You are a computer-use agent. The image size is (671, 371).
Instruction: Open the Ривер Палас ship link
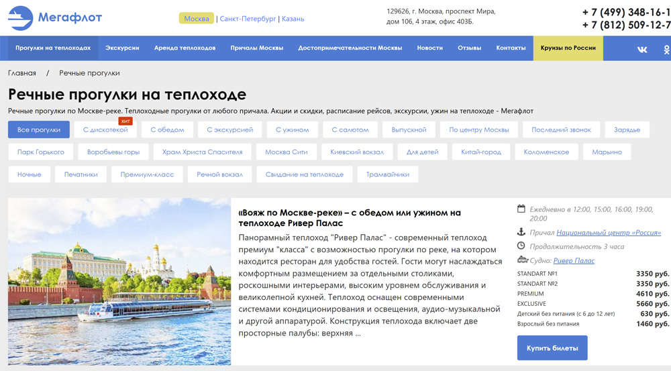[x=574, y=260]
